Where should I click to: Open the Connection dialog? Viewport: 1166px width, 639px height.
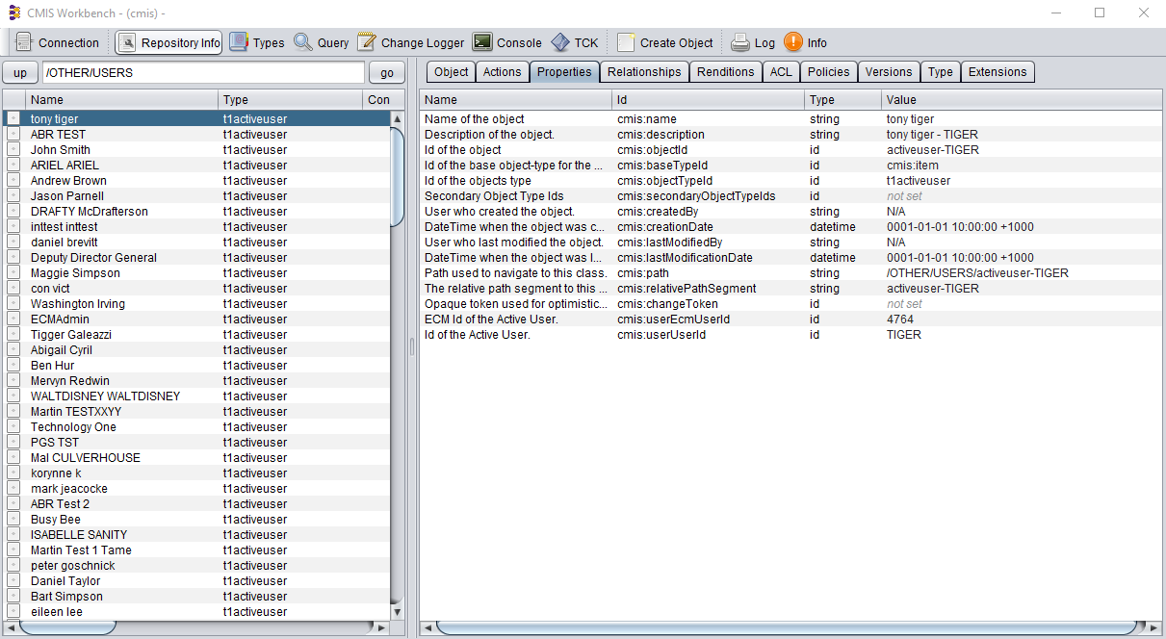pos(58,42)
